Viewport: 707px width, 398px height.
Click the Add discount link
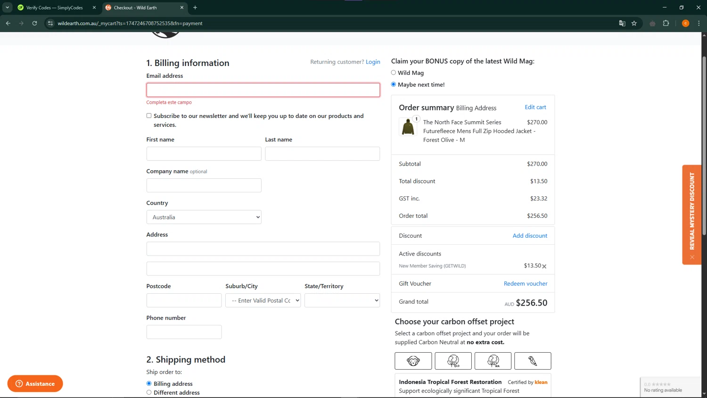coord(530,235)
